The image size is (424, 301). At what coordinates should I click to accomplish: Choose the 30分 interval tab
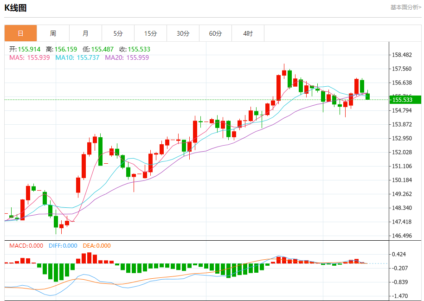[183, 33]
